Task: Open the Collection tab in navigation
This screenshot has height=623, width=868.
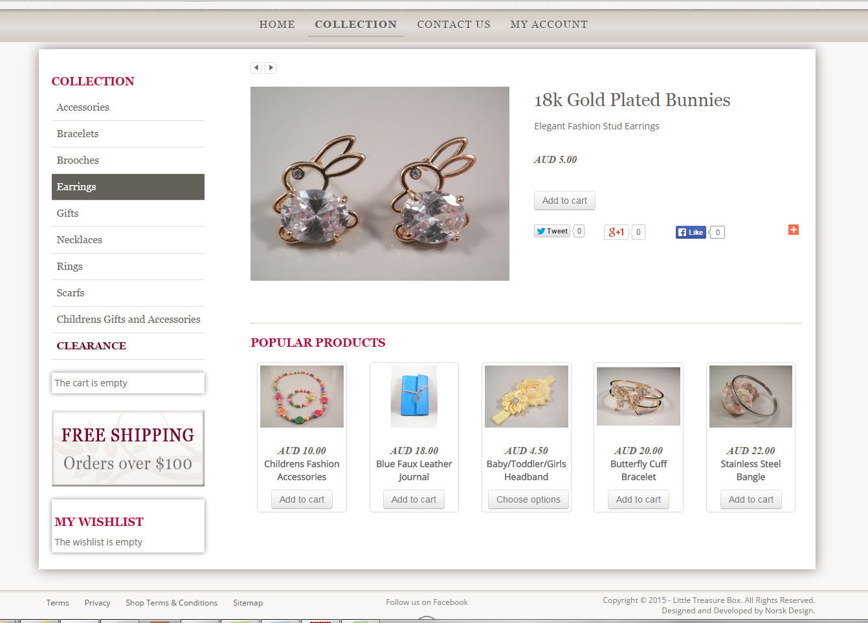Action: [356, 25]
